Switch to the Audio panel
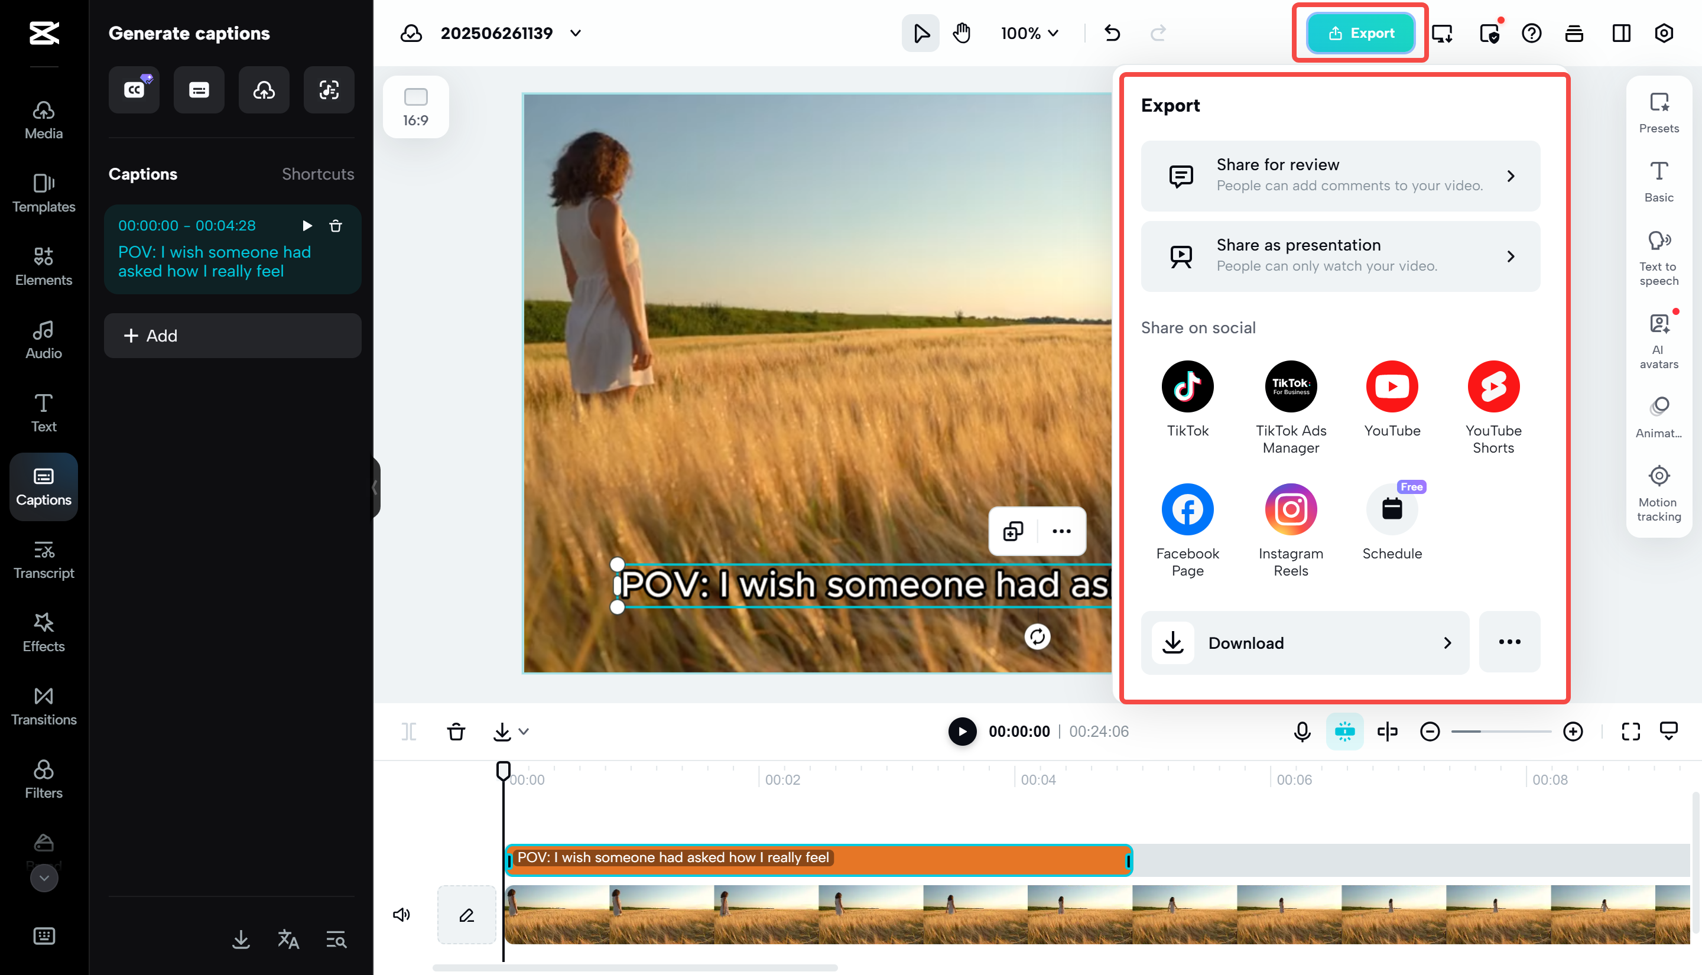The width and height of the screenshot is (1702, 975). 43,338
